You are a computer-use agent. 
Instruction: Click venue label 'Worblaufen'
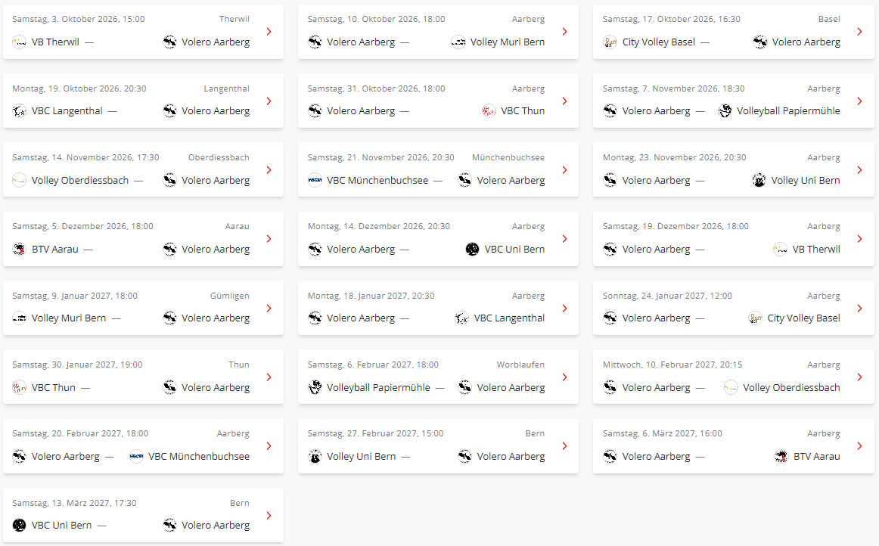click(520, 365)
